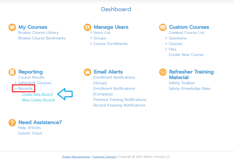Open the Create New Record link

[37, 94]
